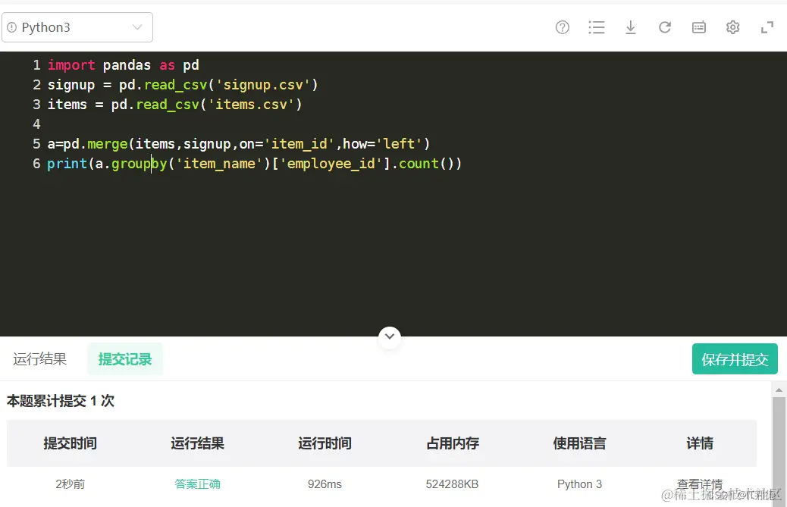Click the 详情 column header
The height and width of the screenshot is (507, 787).
click(x=700, y=443)
